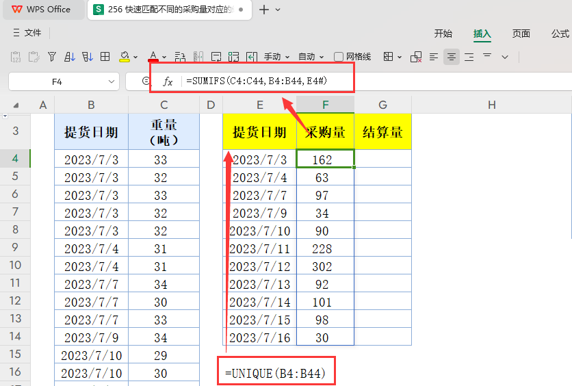Select cell showing 2023/7/13
The width and height of the screenshot is (572, 386).
click(x=260, y=284)
